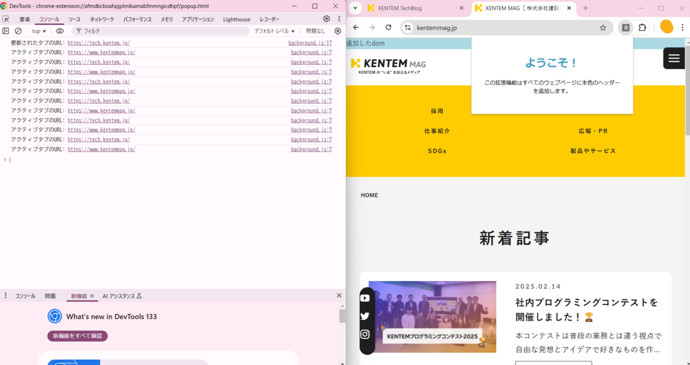The image size is (690, 365).
Task: Open the 製品やサービス category link
Action: (x=593, y=151)
